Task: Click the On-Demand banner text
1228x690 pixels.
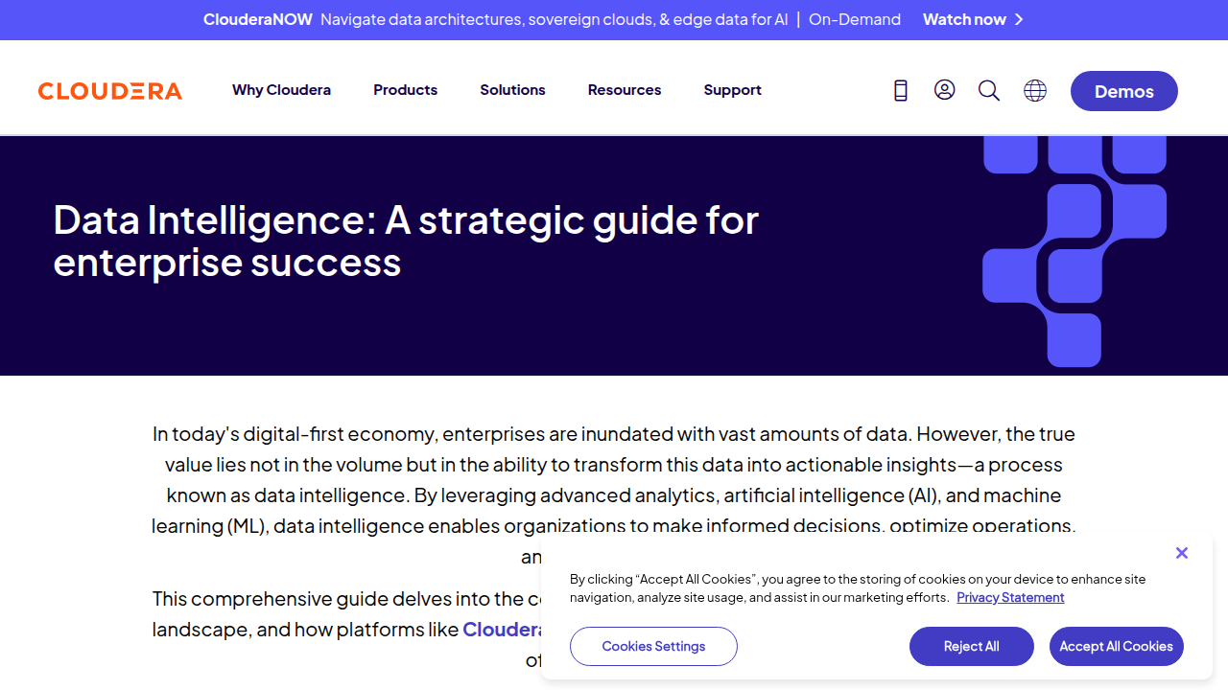Action: [x=855, y=19]
